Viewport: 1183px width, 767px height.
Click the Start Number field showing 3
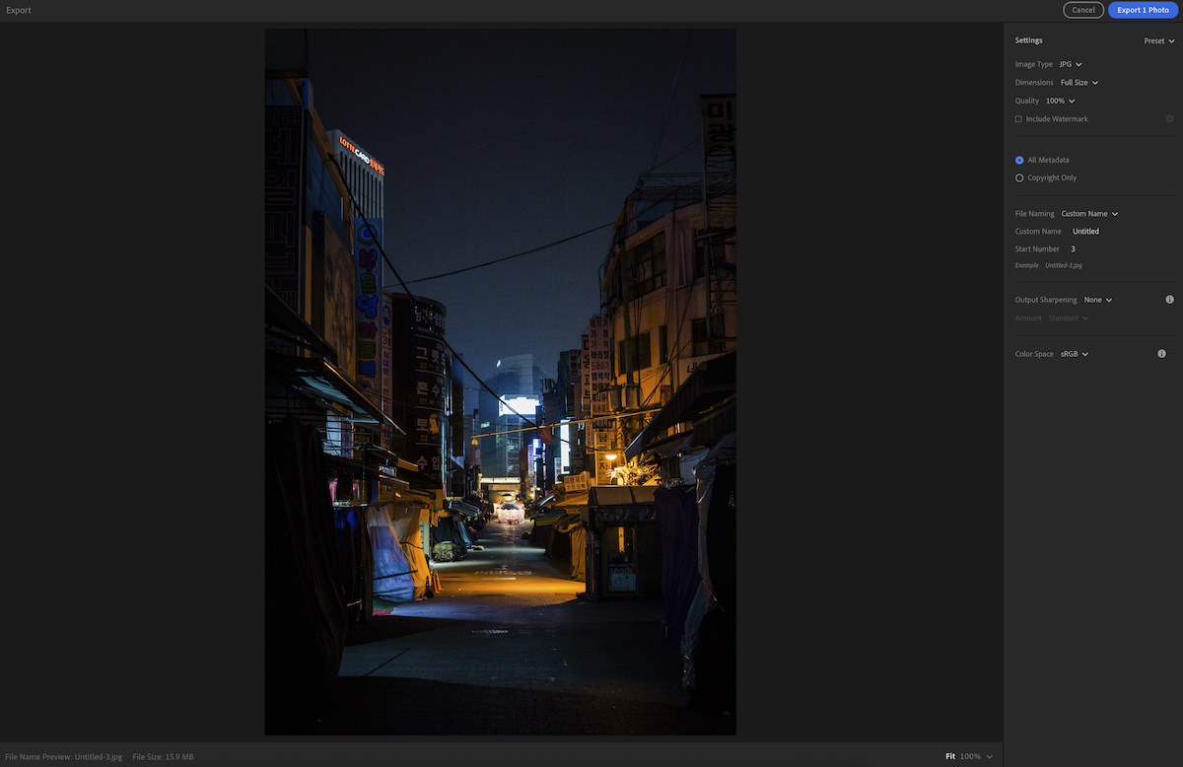(x=1073, y=248)
